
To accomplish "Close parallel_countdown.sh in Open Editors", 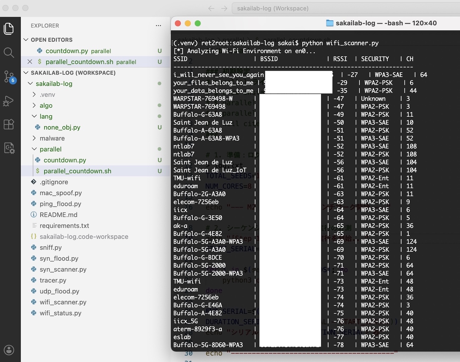I will click(x=30, y=62).
